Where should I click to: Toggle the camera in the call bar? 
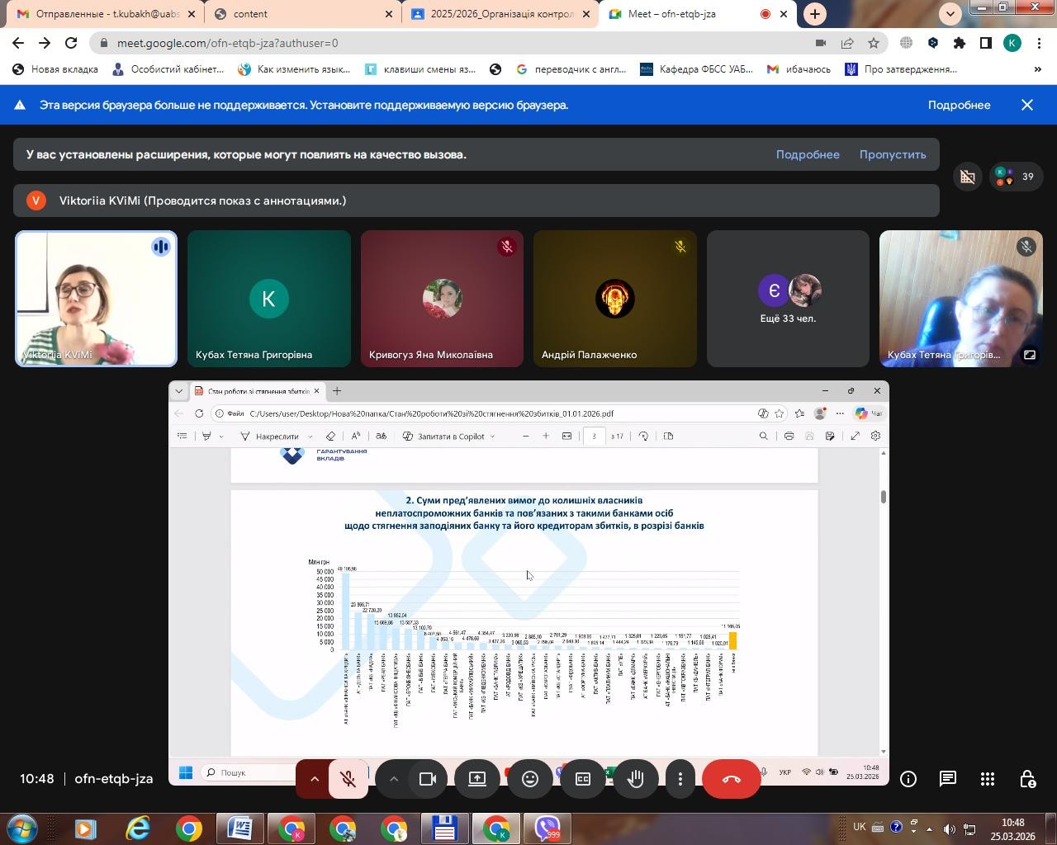click(428, 779)
